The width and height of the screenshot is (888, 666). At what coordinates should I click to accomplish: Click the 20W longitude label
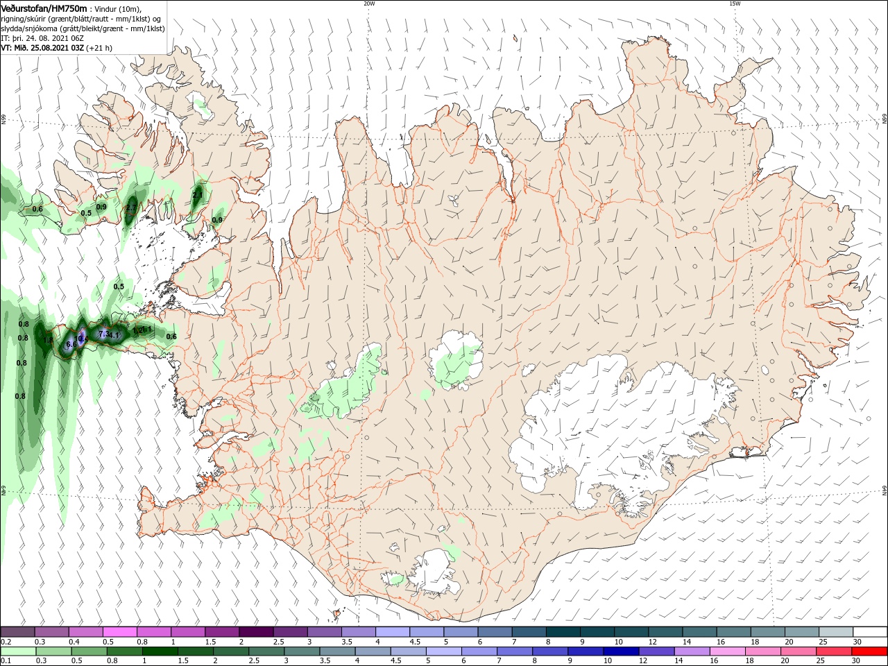(x=369, y=3)
